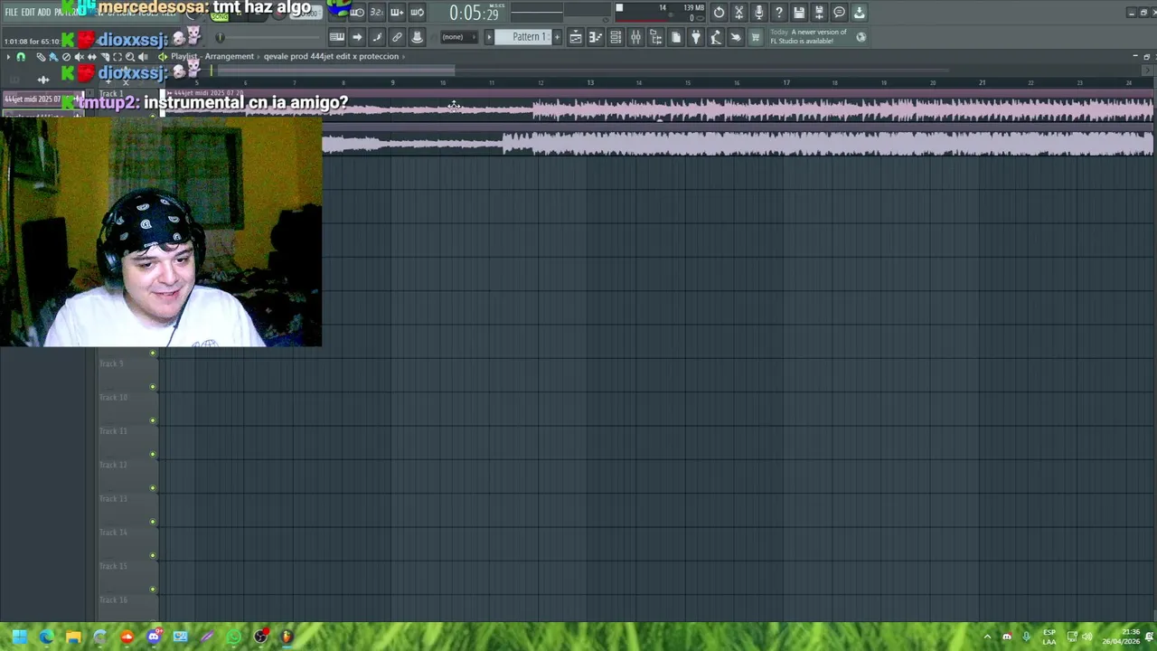Toggle the playlist magnet snap icon
1157x651 pixels.
(x=21, y=57)
